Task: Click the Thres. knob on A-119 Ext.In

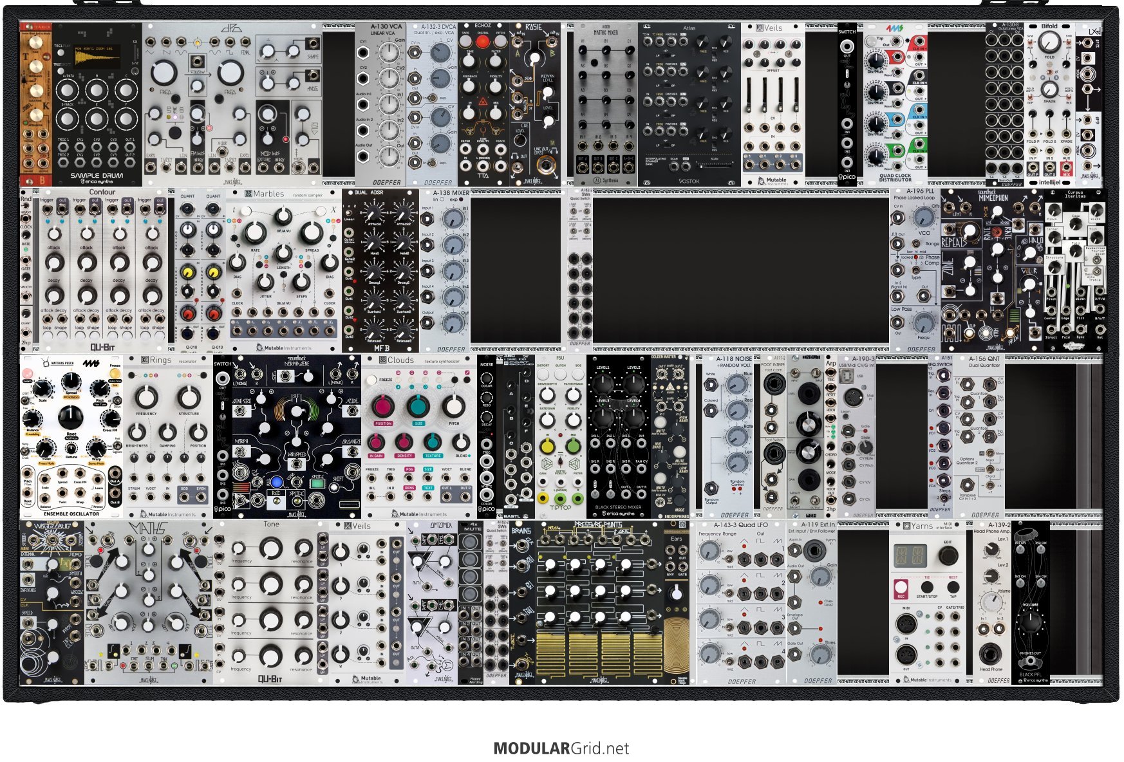Action: pos(820,654)
